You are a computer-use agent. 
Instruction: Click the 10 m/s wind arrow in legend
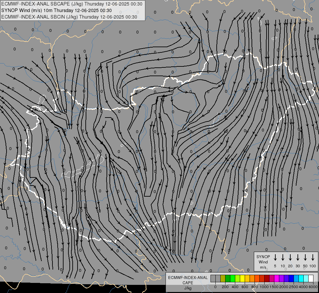pos(283,258)
